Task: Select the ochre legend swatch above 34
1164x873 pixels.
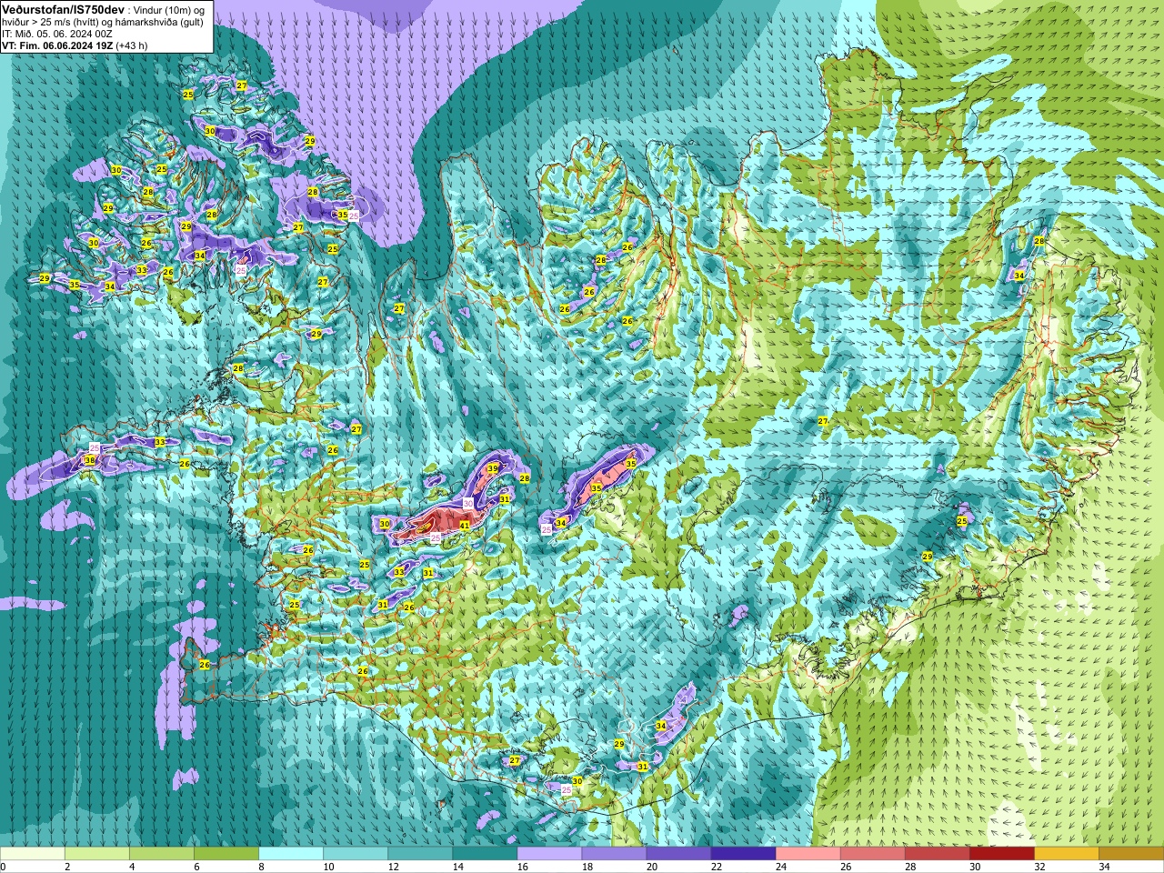Action: point(1130,854)
